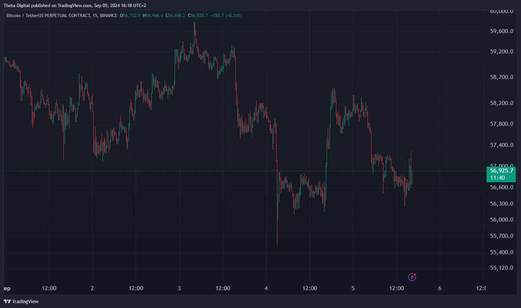Click the 12:00 label between dates 3 and 4
This screenshot has height=308, width=521.
click(223, 288)
